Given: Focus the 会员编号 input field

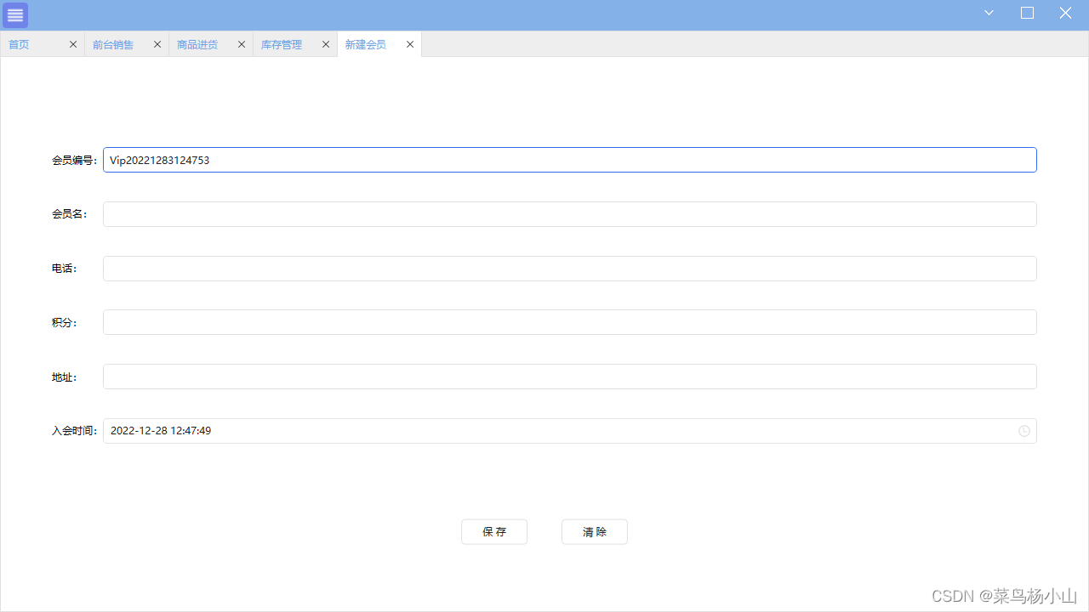Looking at the screenshot, I should tap(570, 160).
